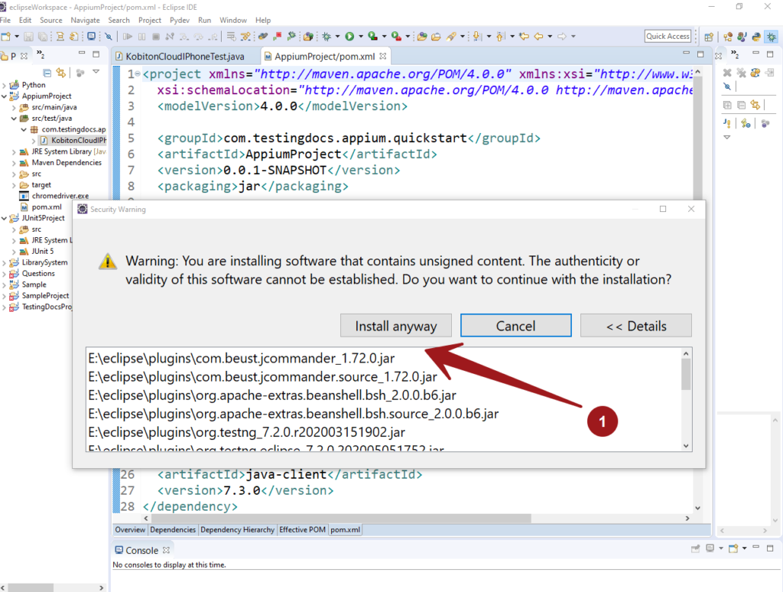Pin the Console view

(x=696, y=548)
